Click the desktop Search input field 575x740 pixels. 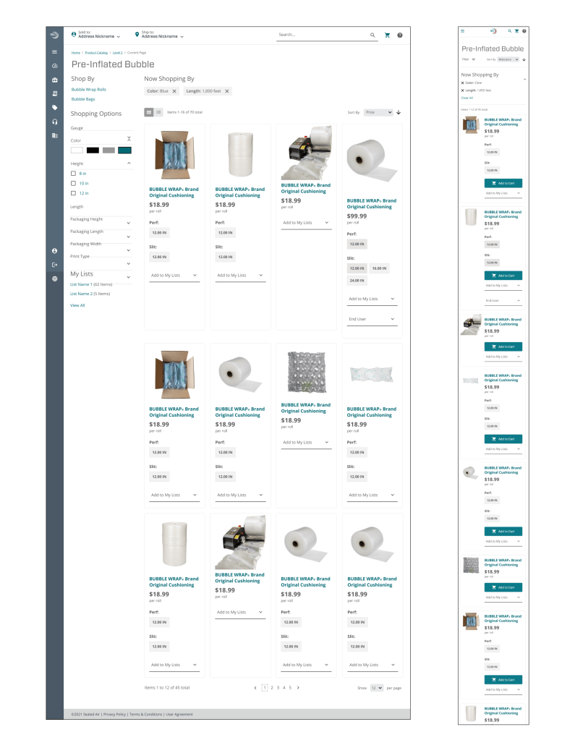tap(322, 35)
